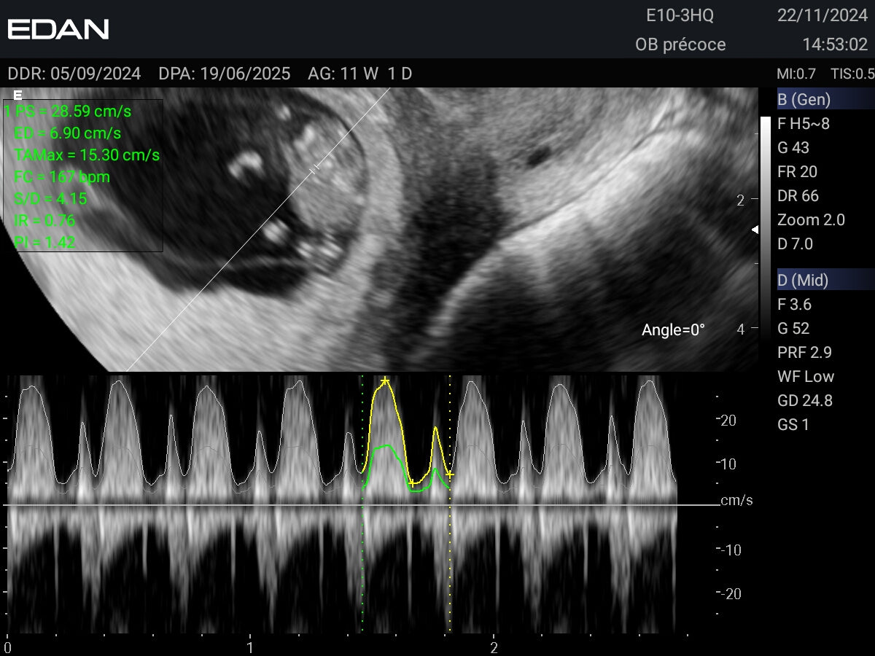The height and width of the screenshot is (656, 875).
Task: Click the PRF 2.9 parameter
Action: click(804, 352)
